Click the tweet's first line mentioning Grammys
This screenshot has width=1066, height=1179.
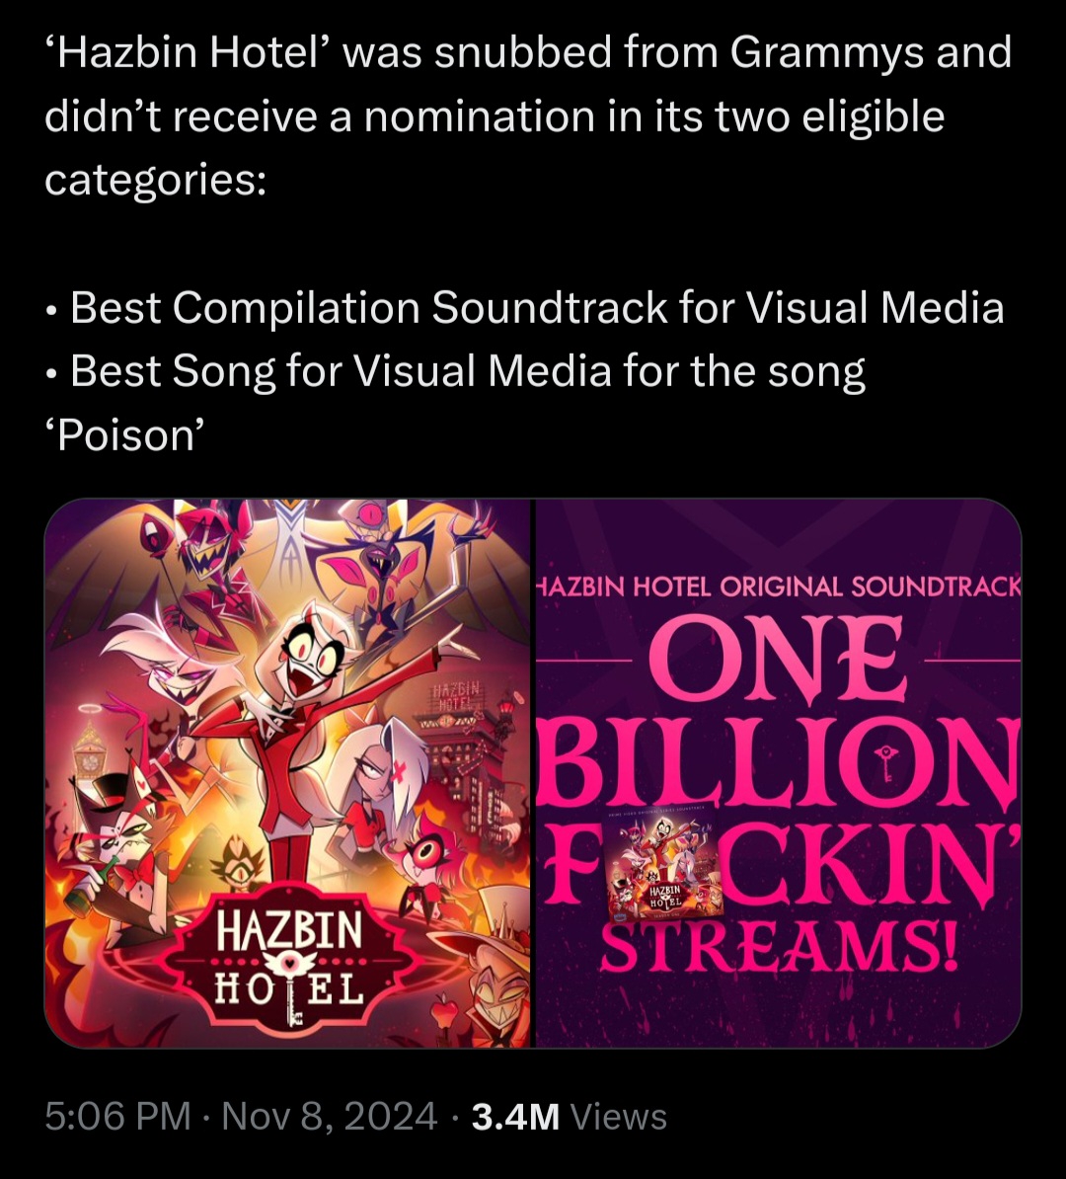(528, 52)
